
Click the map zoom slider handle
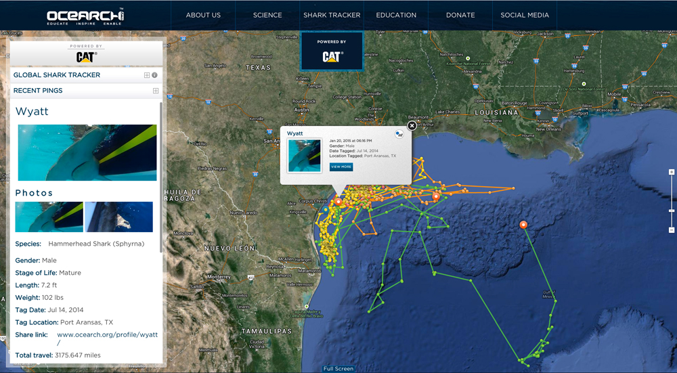coord(672,211)
